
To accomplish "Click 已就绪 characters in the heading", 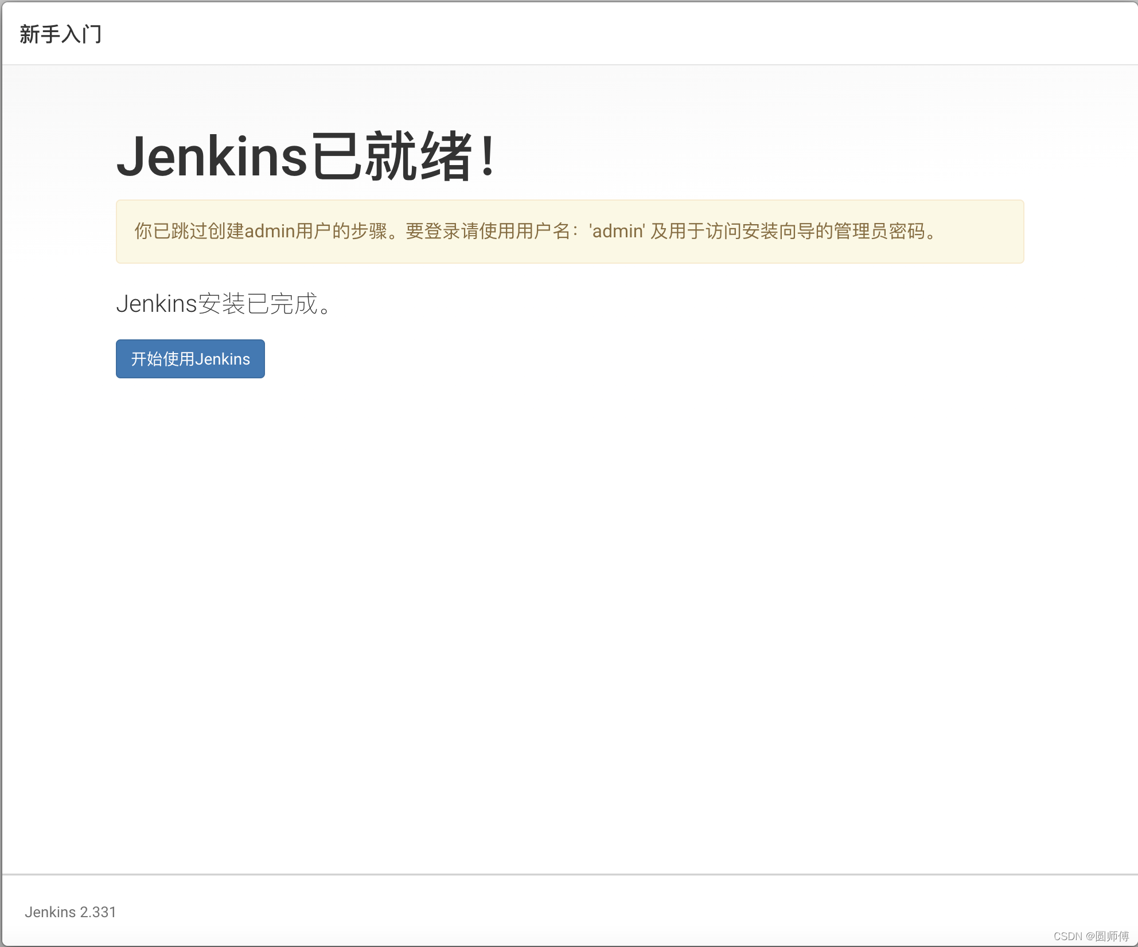I will pyautogui.click(x=392, y=156).
